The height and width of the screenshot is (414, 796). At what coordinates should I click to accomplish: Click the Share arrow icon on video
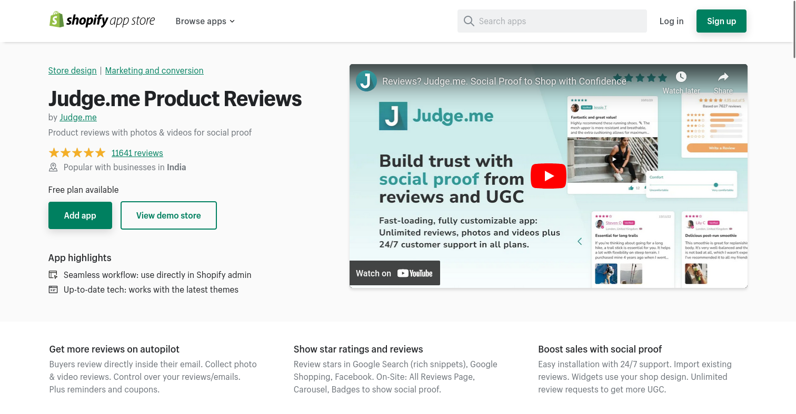tap(723, 77)
